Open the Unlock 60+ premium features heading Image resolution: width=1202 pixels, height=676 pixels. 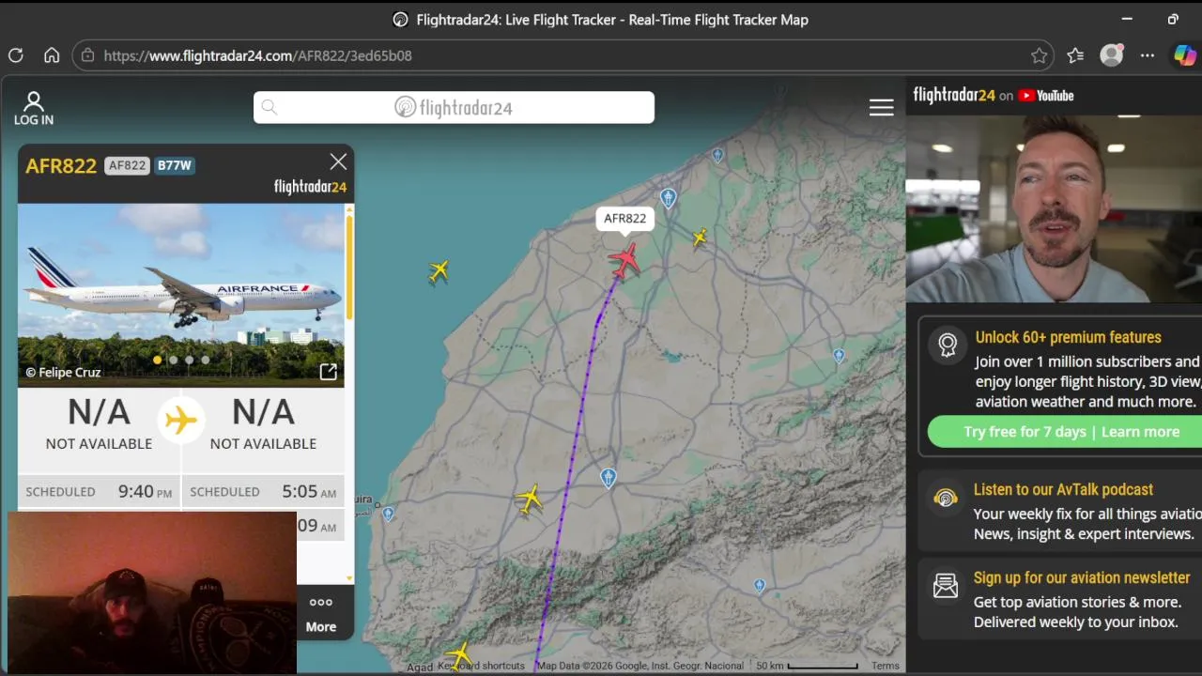click(x=1068, y=337)
